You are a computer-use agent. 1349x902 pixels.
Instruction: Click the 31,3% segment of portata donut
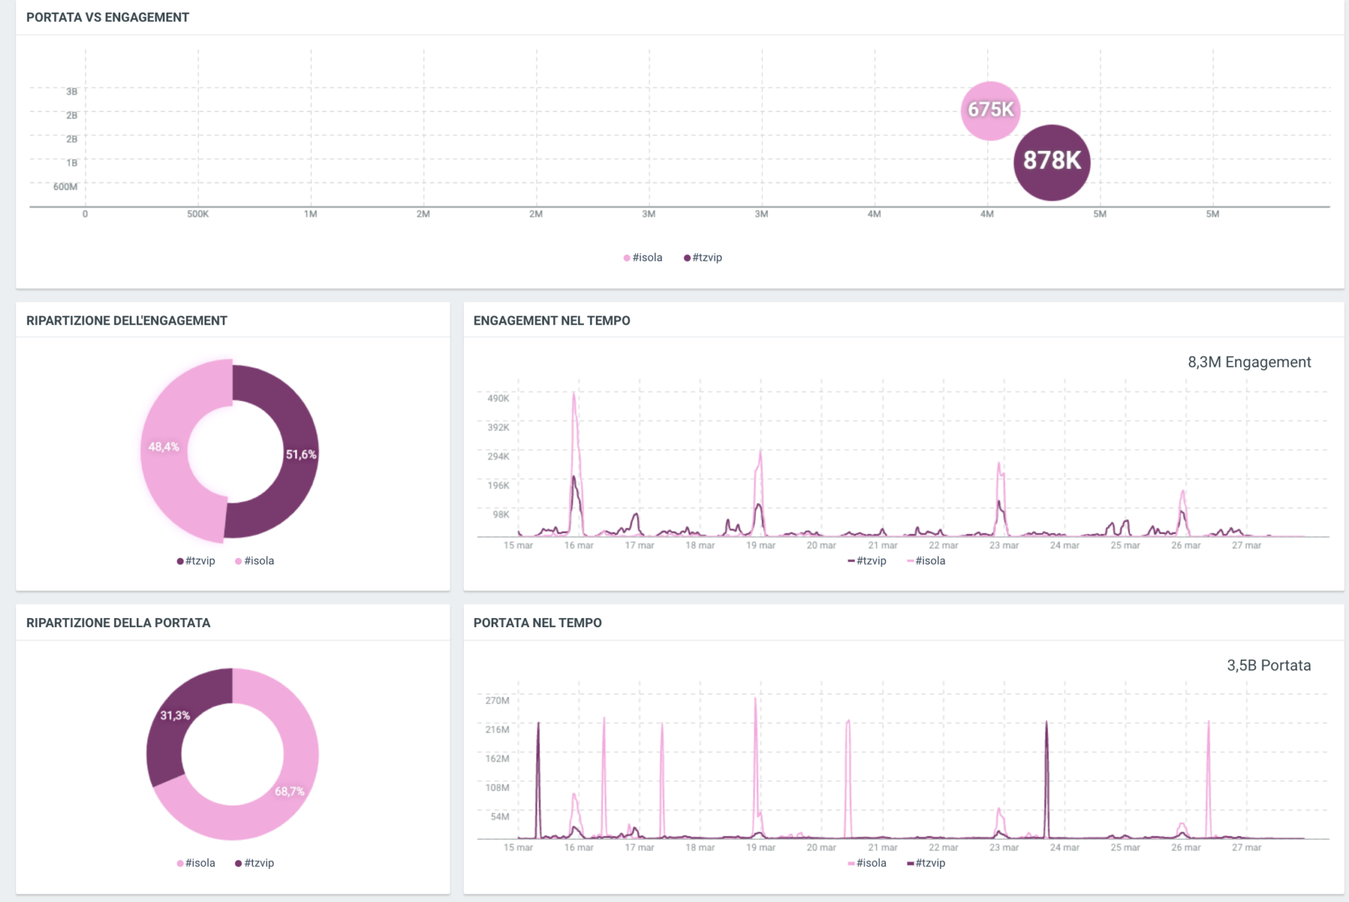coord(174,716)
